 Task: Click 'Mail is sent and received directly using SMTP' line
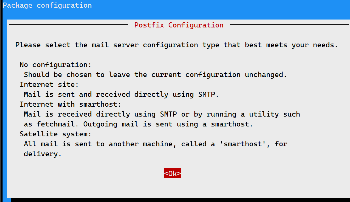pyautogui.click(x=121, y=94)
